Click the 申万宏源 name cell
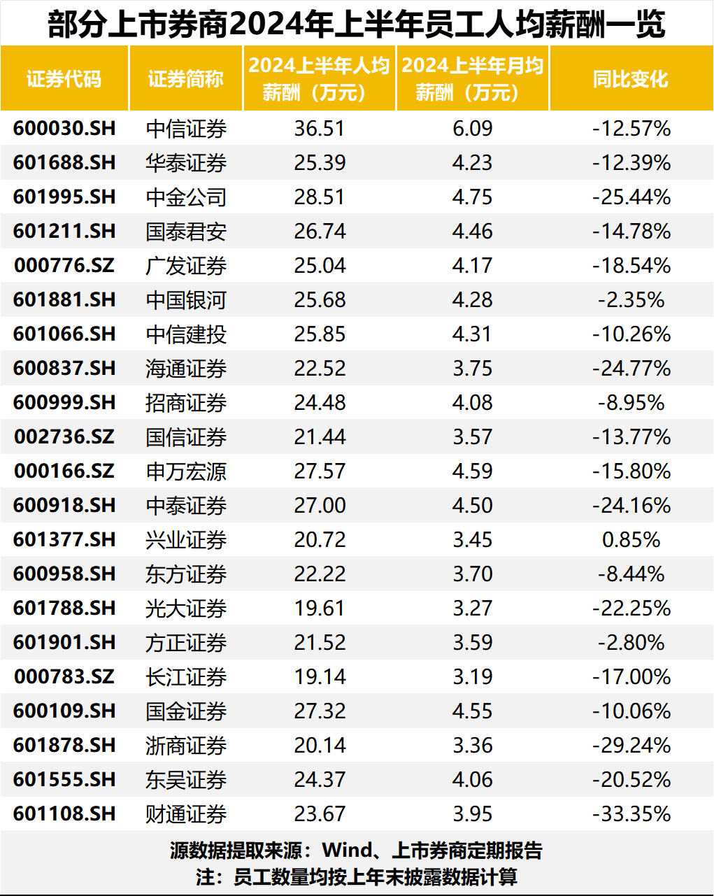Image resolution: width=714 pixels, height=896 pixels. point(186,471)
